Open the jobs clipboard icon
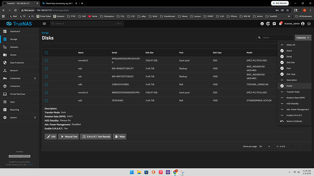The height and width of the screenshot is (176, 314). (274, 24)
